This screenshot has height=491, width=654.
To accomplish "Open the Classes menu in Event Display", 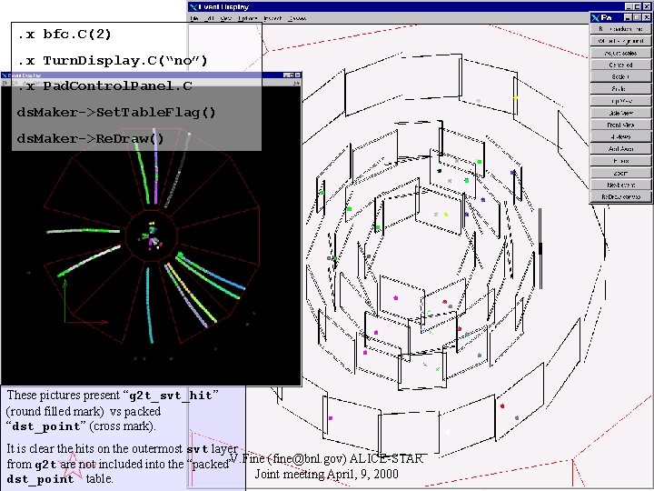I will 297,18.
